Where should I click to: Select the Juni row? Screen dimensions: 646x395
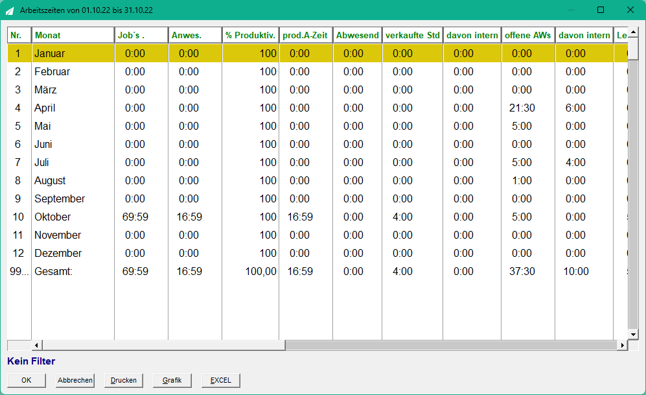[x=317, y=144]
